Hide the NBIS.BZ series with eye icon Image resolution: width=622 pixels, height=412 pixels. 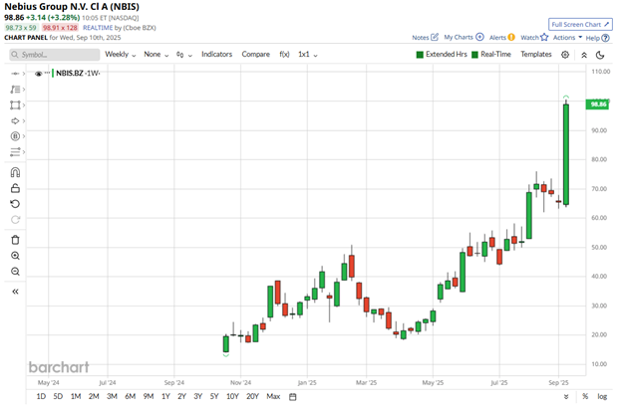point(38,74)
